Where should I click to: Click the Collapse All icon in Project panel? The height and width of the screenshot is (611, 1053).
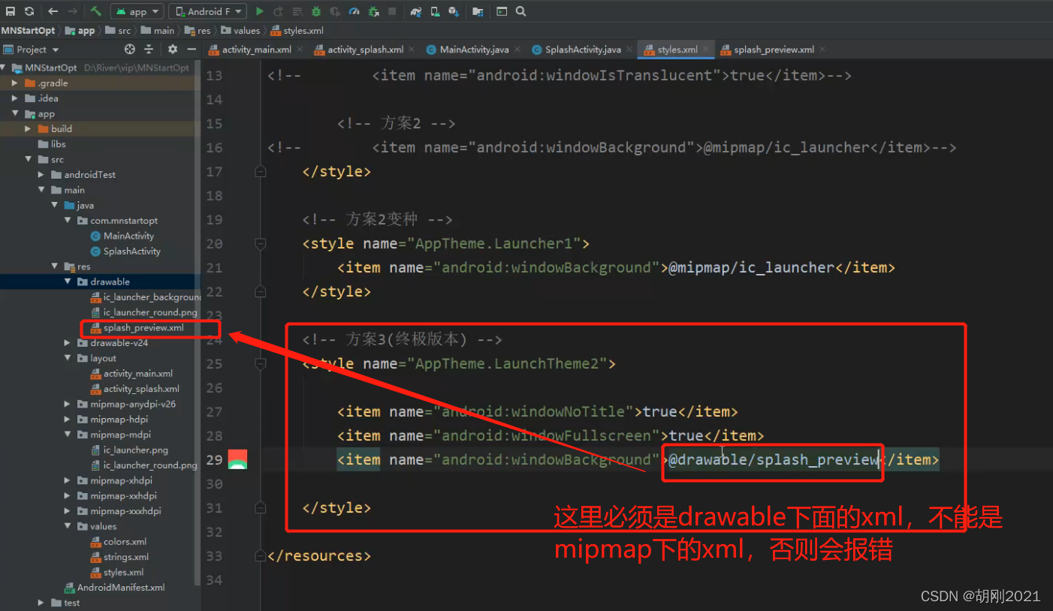point(149,49)
